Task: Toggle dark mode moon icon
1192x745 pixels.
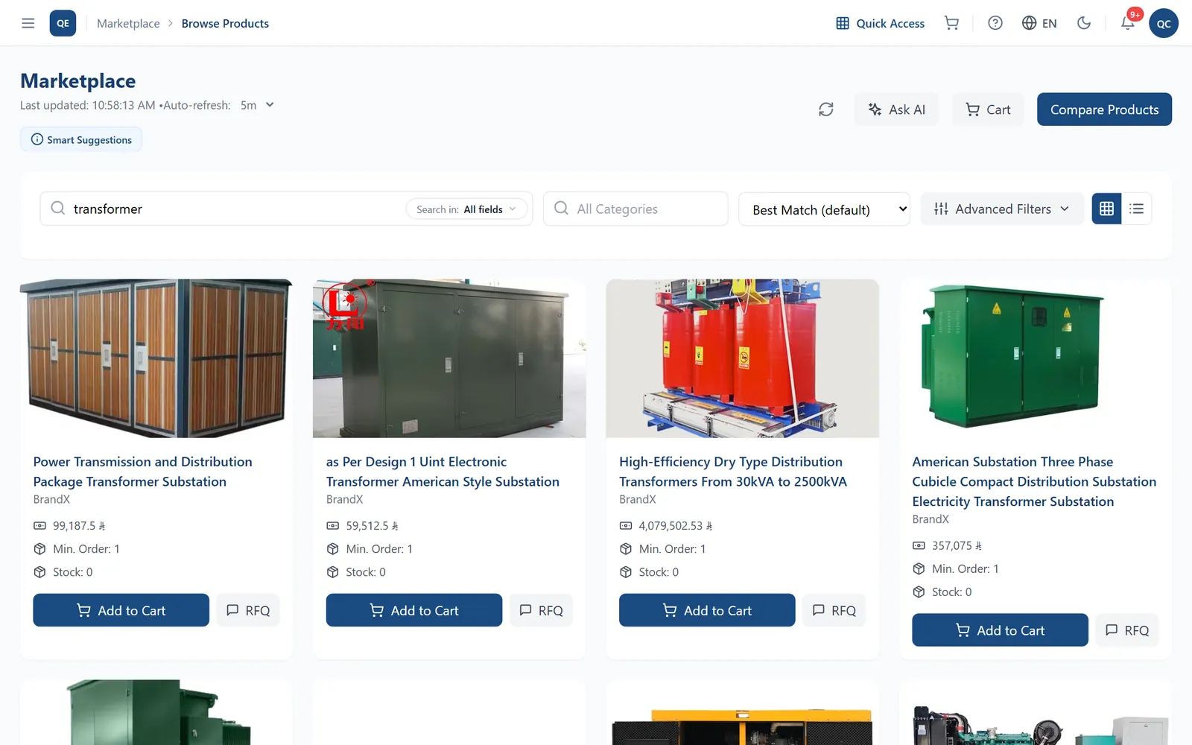Action: (1084, 23)
